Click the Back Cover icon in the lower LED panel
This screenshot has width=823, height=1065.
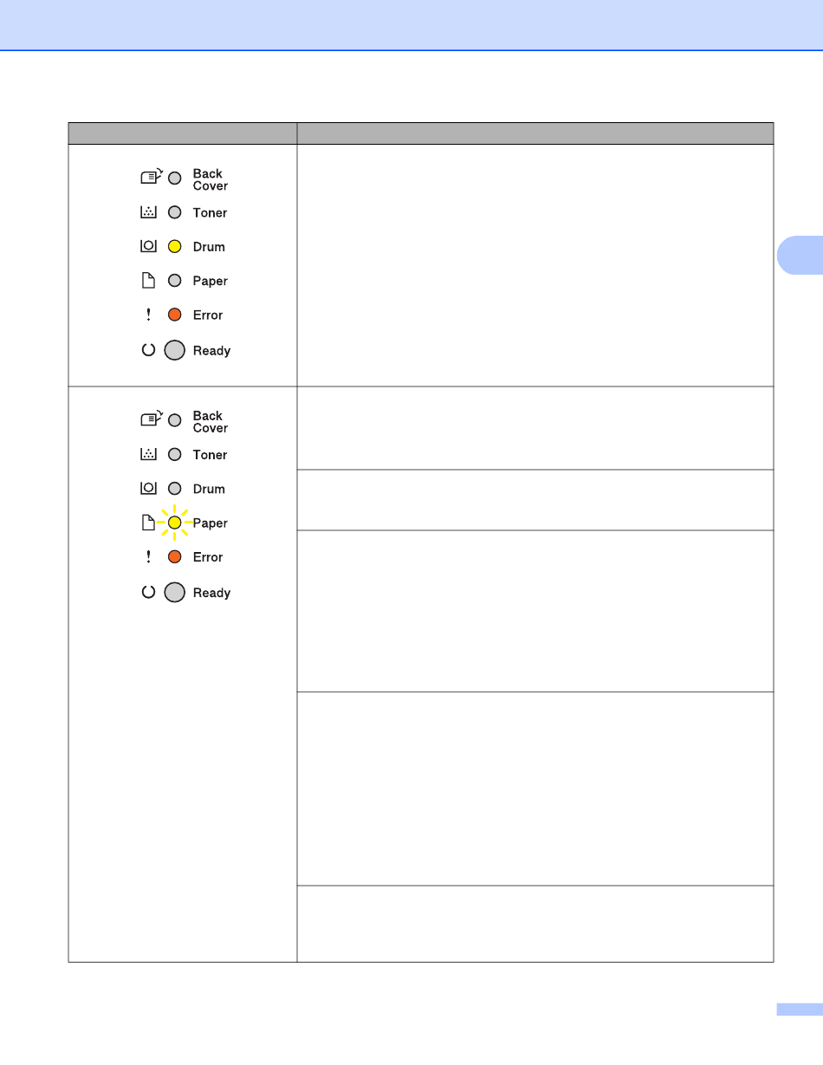151,420
